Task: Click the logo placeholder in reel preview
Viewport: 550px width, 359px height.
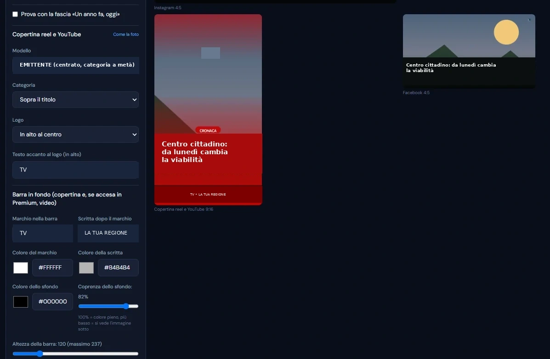Action: (210, 53)
